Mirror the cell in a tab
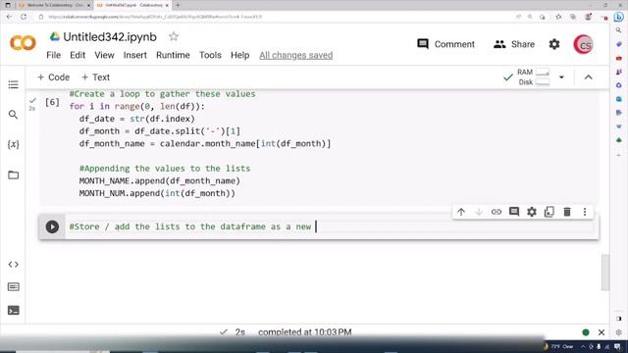The image size is (628, 353). click(549, 212)
